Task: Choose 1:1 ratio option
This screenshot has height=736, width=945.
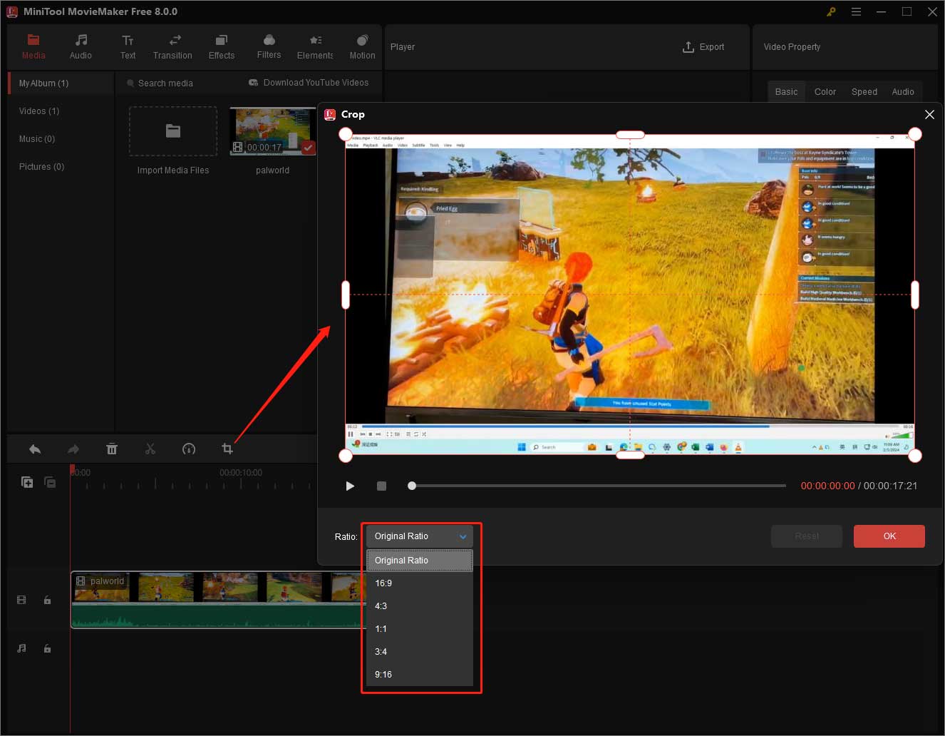Action: coord(419,629)
